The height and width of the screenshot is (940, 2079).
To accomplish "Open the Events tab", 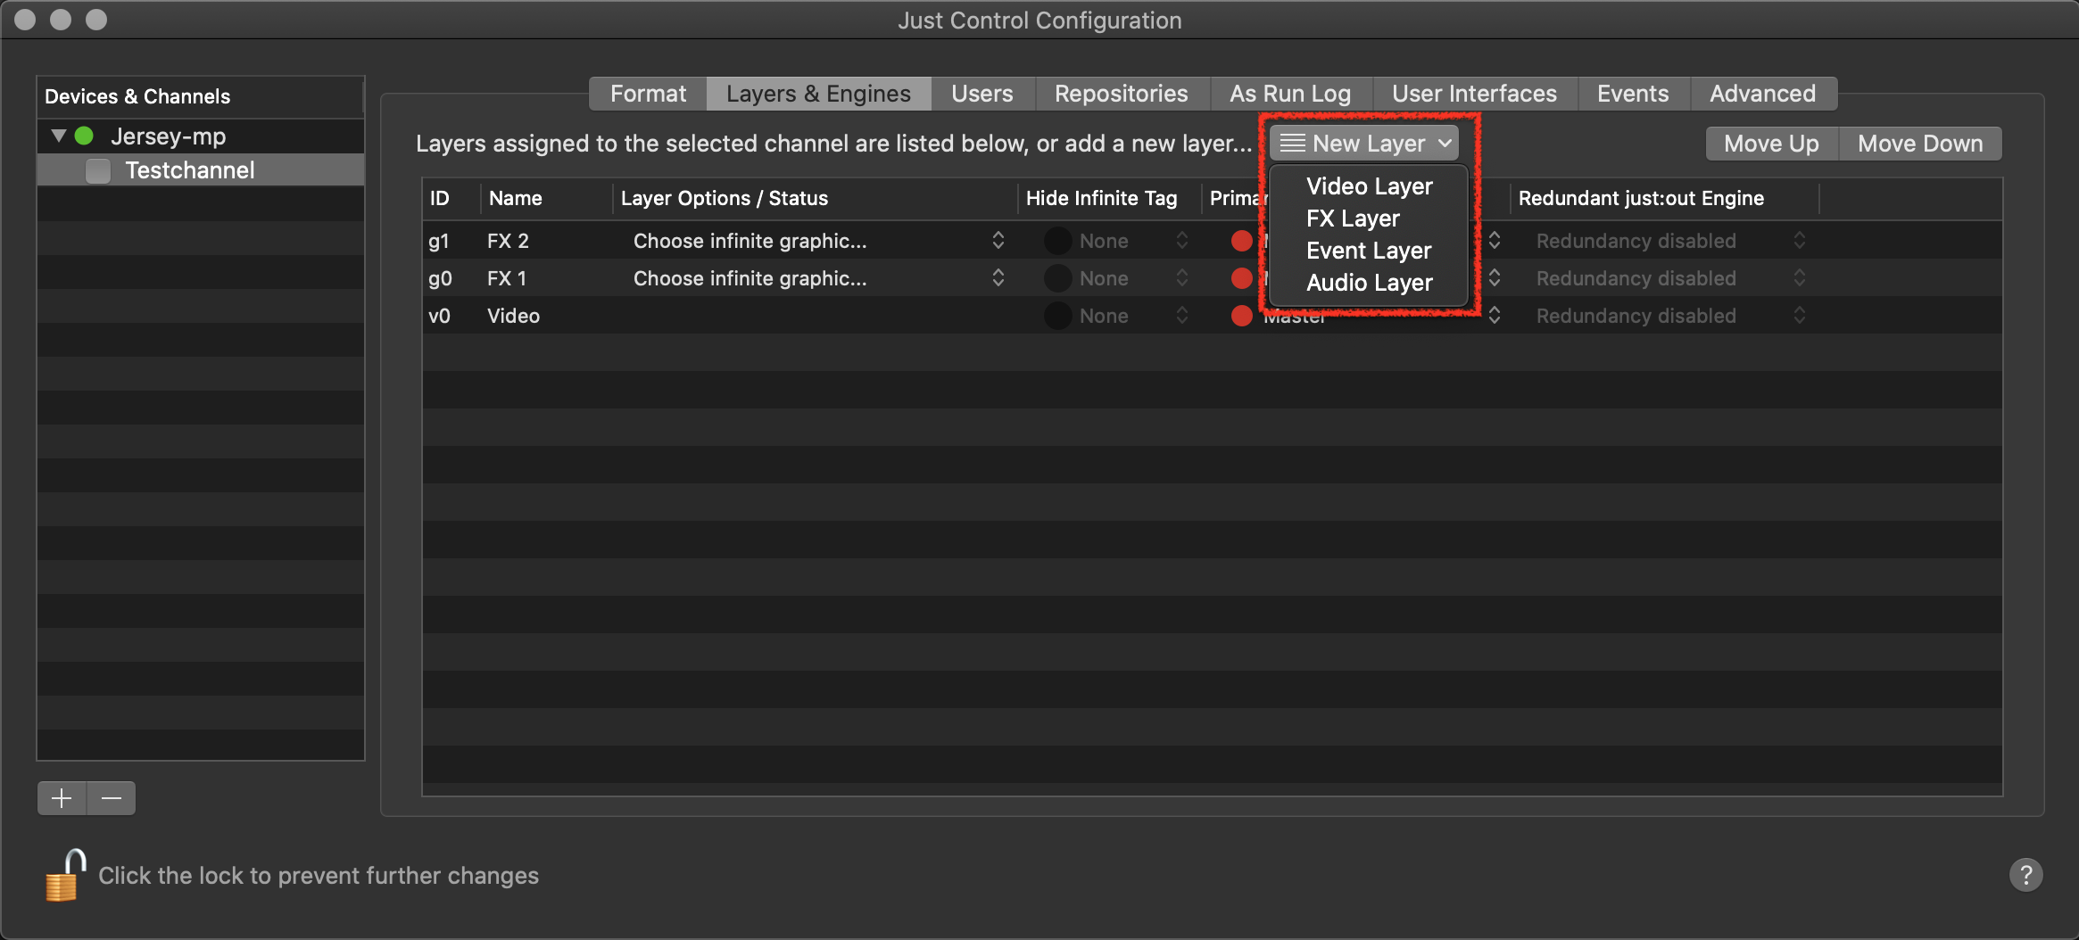I will click(1633, 94).
